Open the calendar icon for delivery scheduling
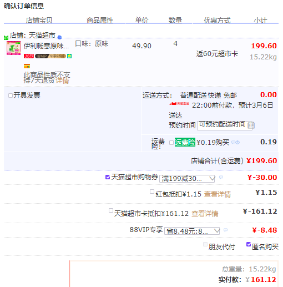The height and width of the screenshot is (287, 283). 251,125
